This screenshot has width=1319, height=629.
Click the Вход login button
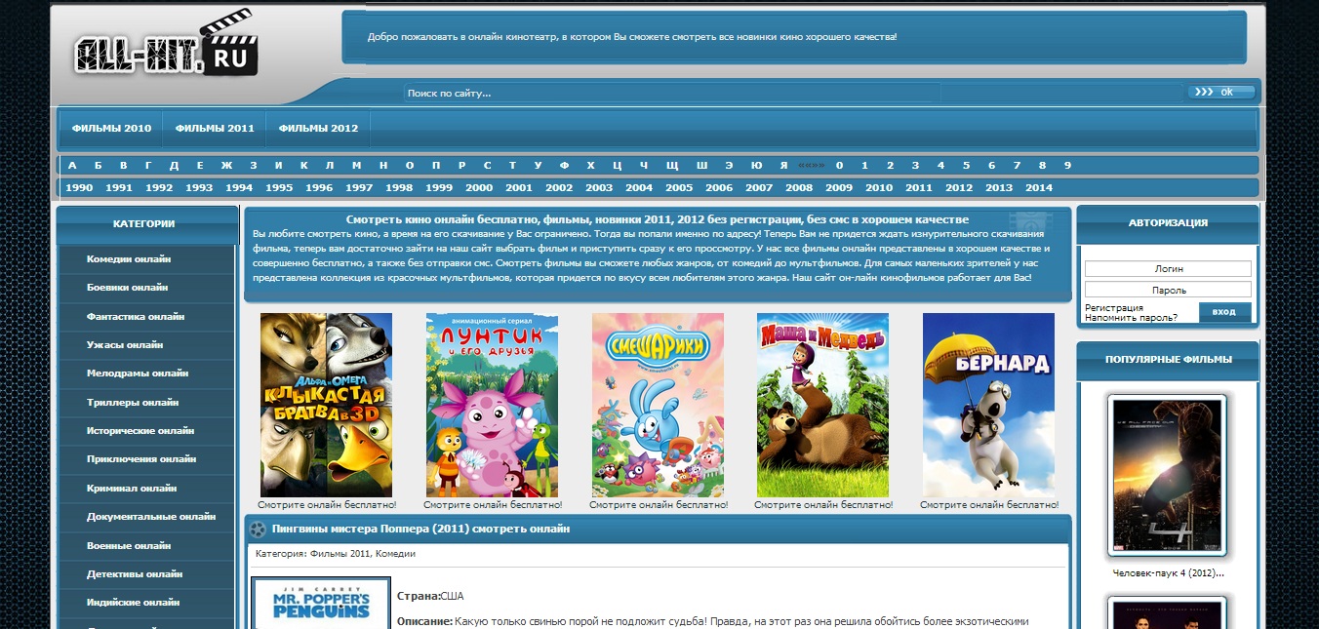coord(1223,312)
